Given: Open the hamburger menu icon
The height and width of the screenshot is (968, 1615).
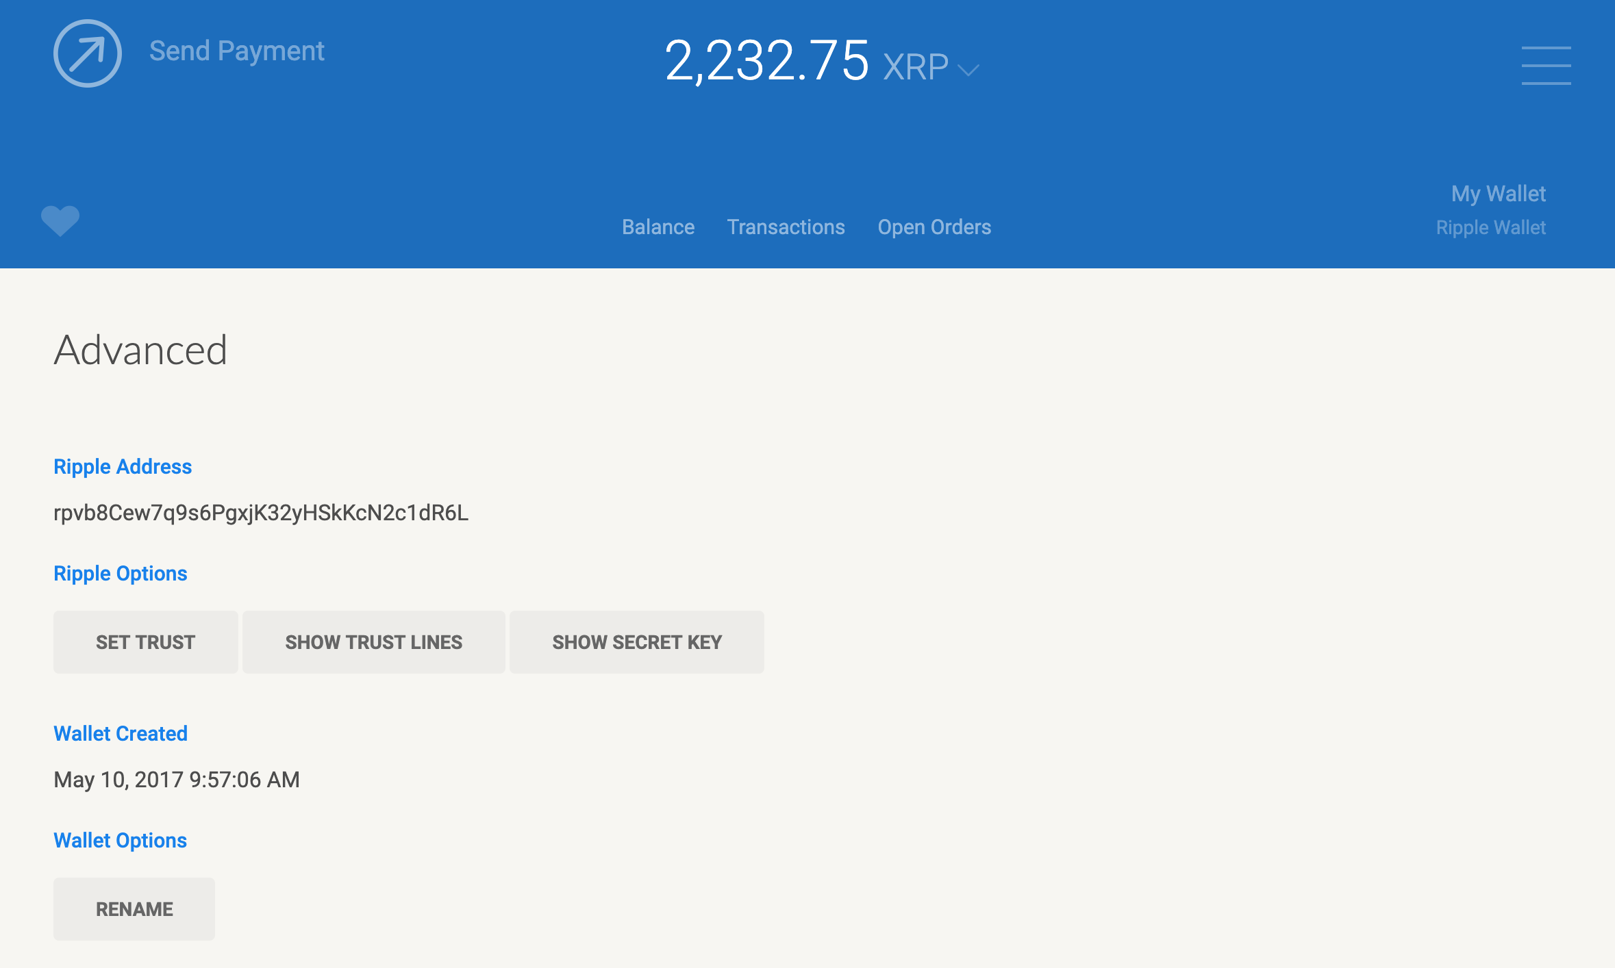Looking at the screenshot, I should click(1546, 66).
